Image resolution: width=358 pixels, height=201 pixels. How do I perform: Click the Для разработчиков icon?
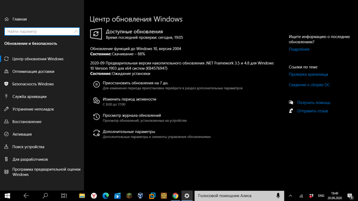[x=6, y=159]
